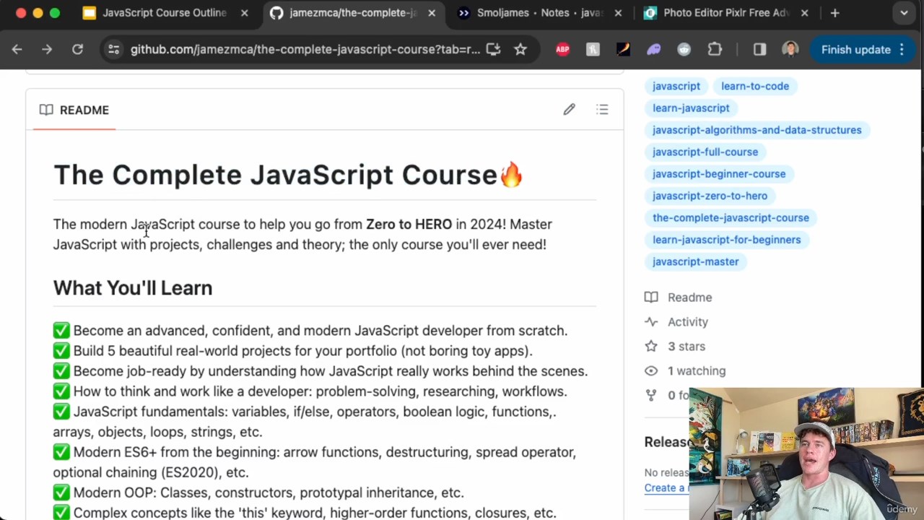Open the the-complete-javascript-course topic tag
The height and width of the screenshot is (520, 924).
pos(731,217)
